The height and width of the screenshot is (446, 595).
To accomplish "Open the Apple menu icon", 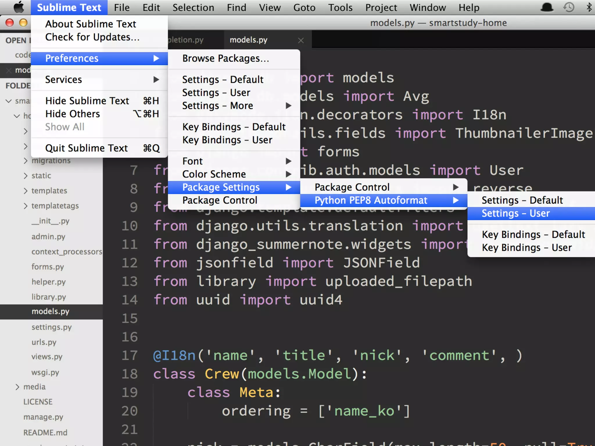I will (19, 7).
